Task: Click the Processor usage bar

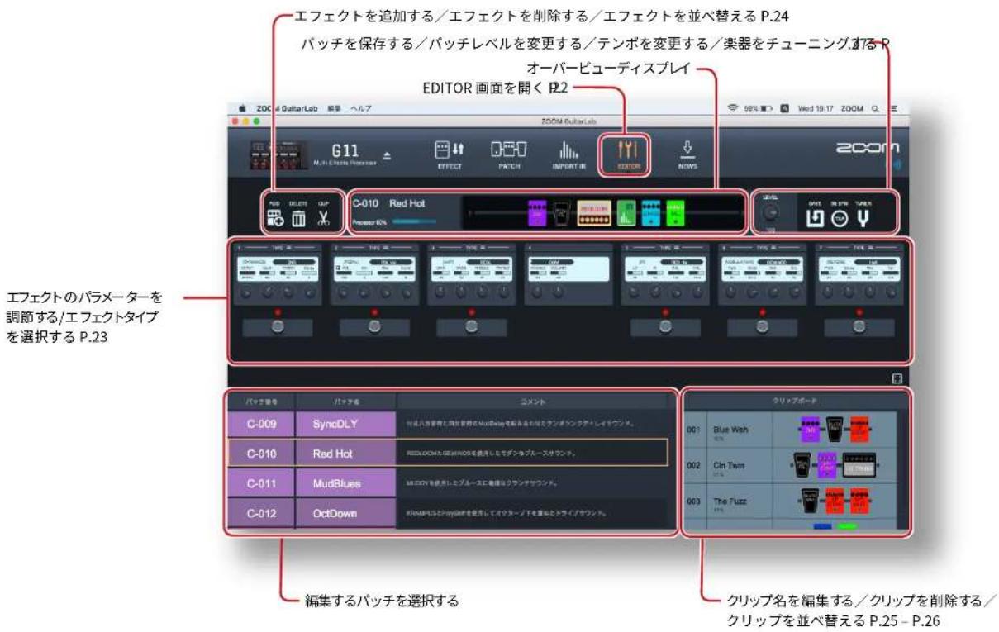Action: tap(414, 221)
